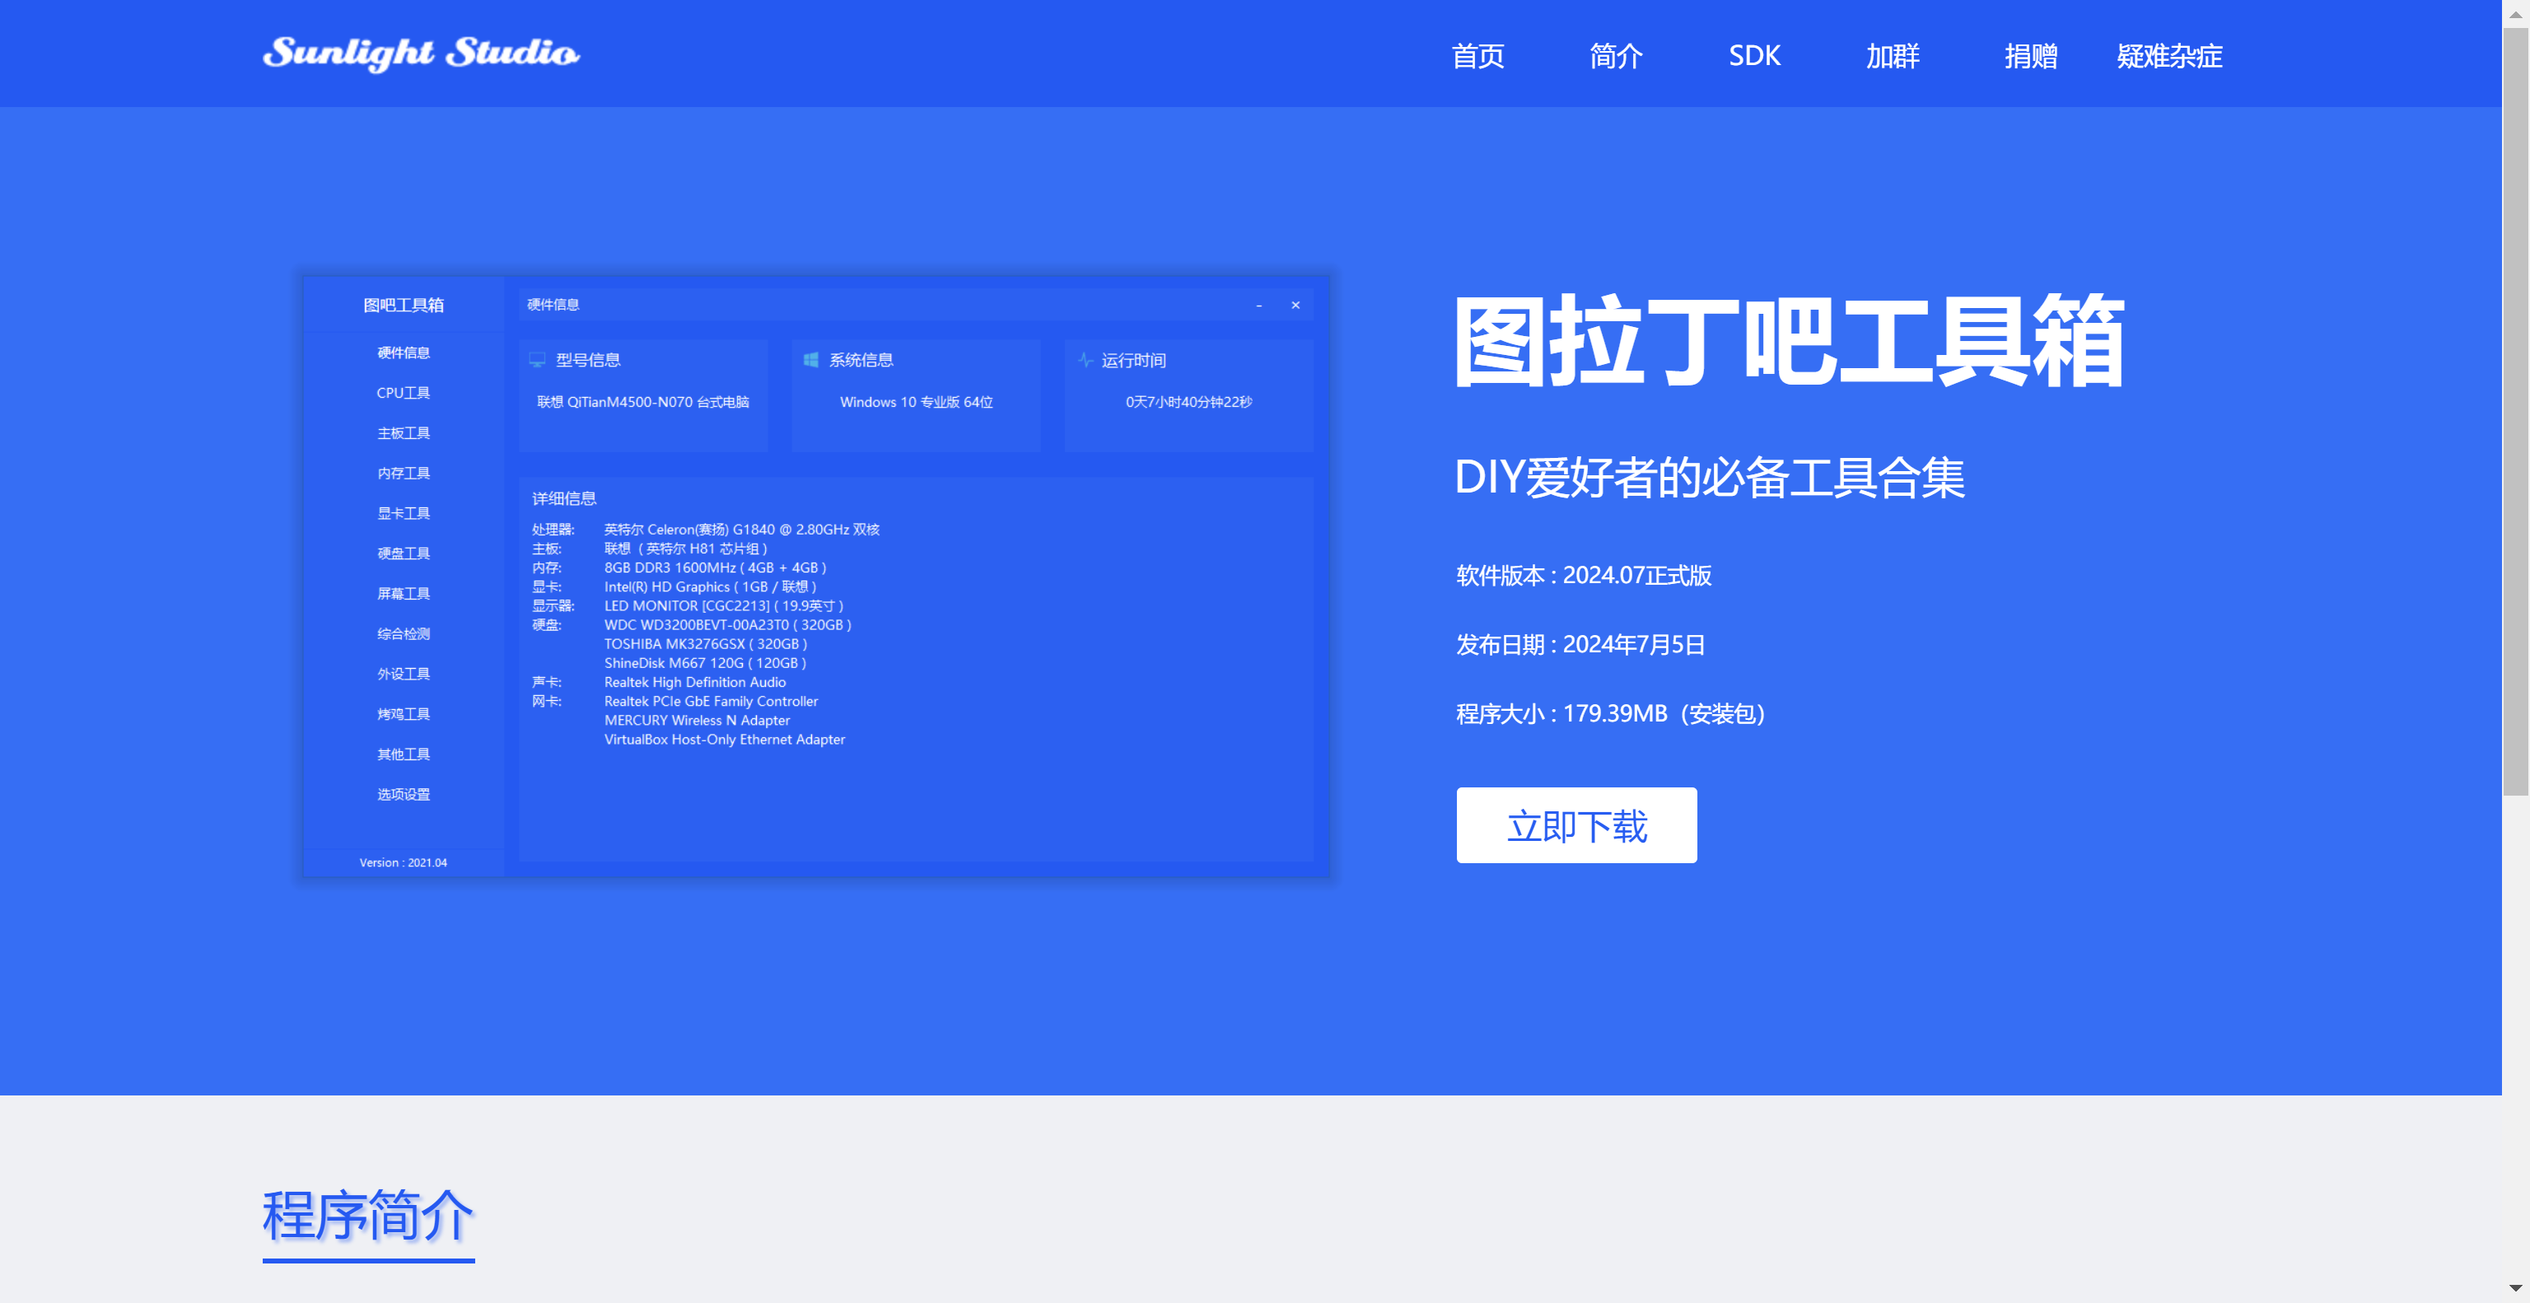Click 发布日期 : 2024年7月5日 text
Screen dimensions: 2530x1303
pos(1580,644)
